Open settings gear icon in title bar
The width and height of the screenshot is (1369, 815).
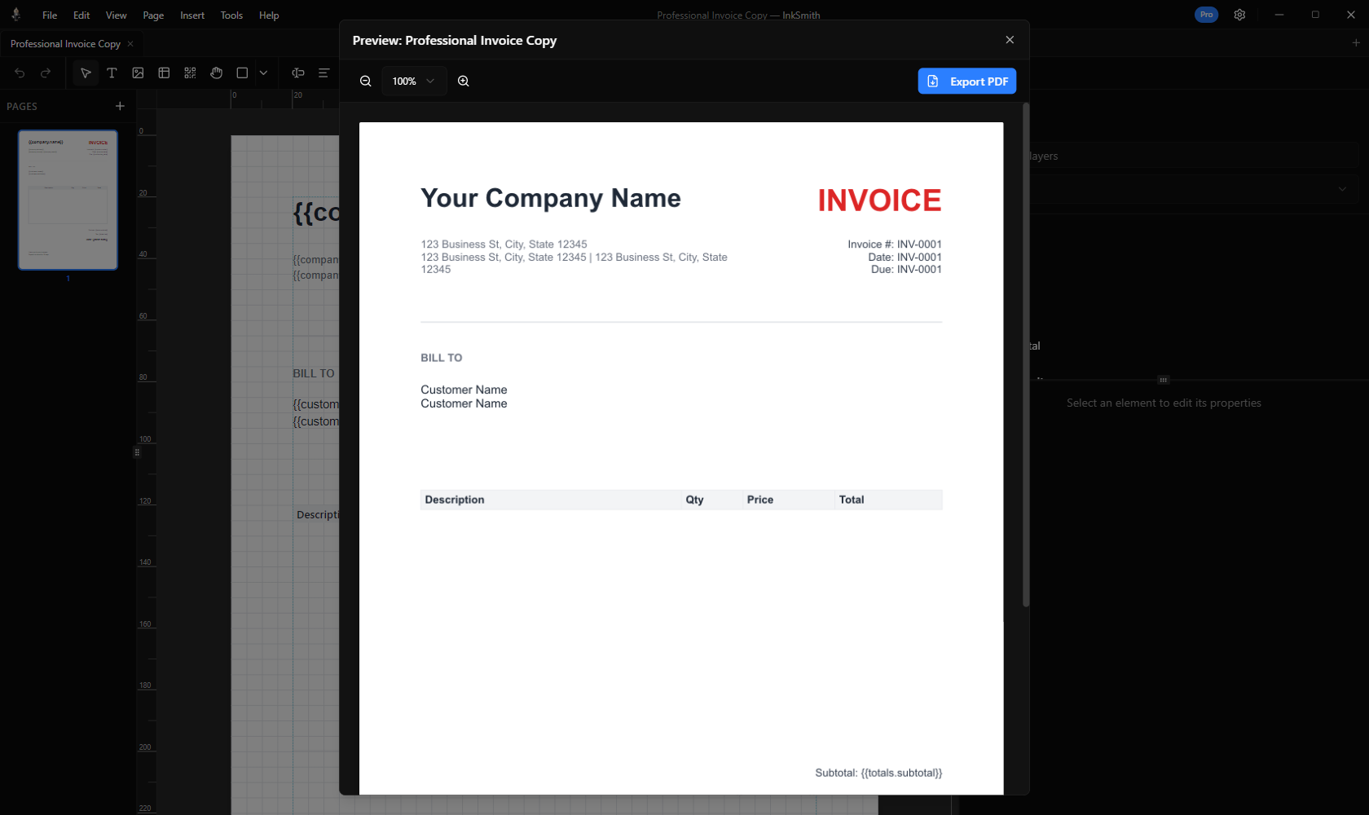tap(1239, 15)
